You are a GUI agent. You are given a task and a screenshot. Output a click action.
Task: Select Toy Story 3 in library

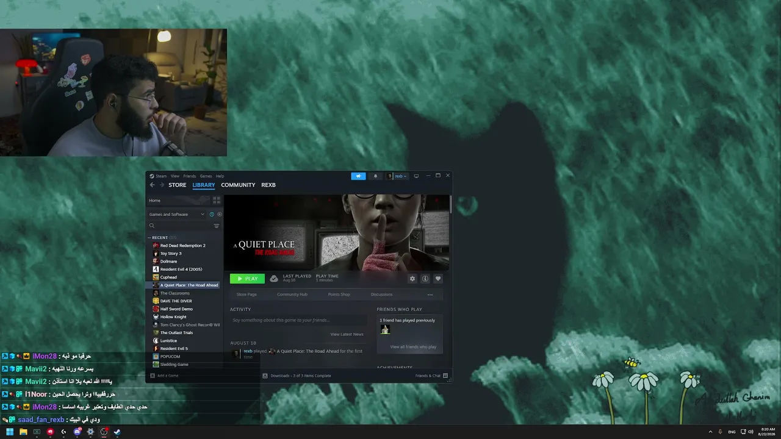tap(171, 254)
